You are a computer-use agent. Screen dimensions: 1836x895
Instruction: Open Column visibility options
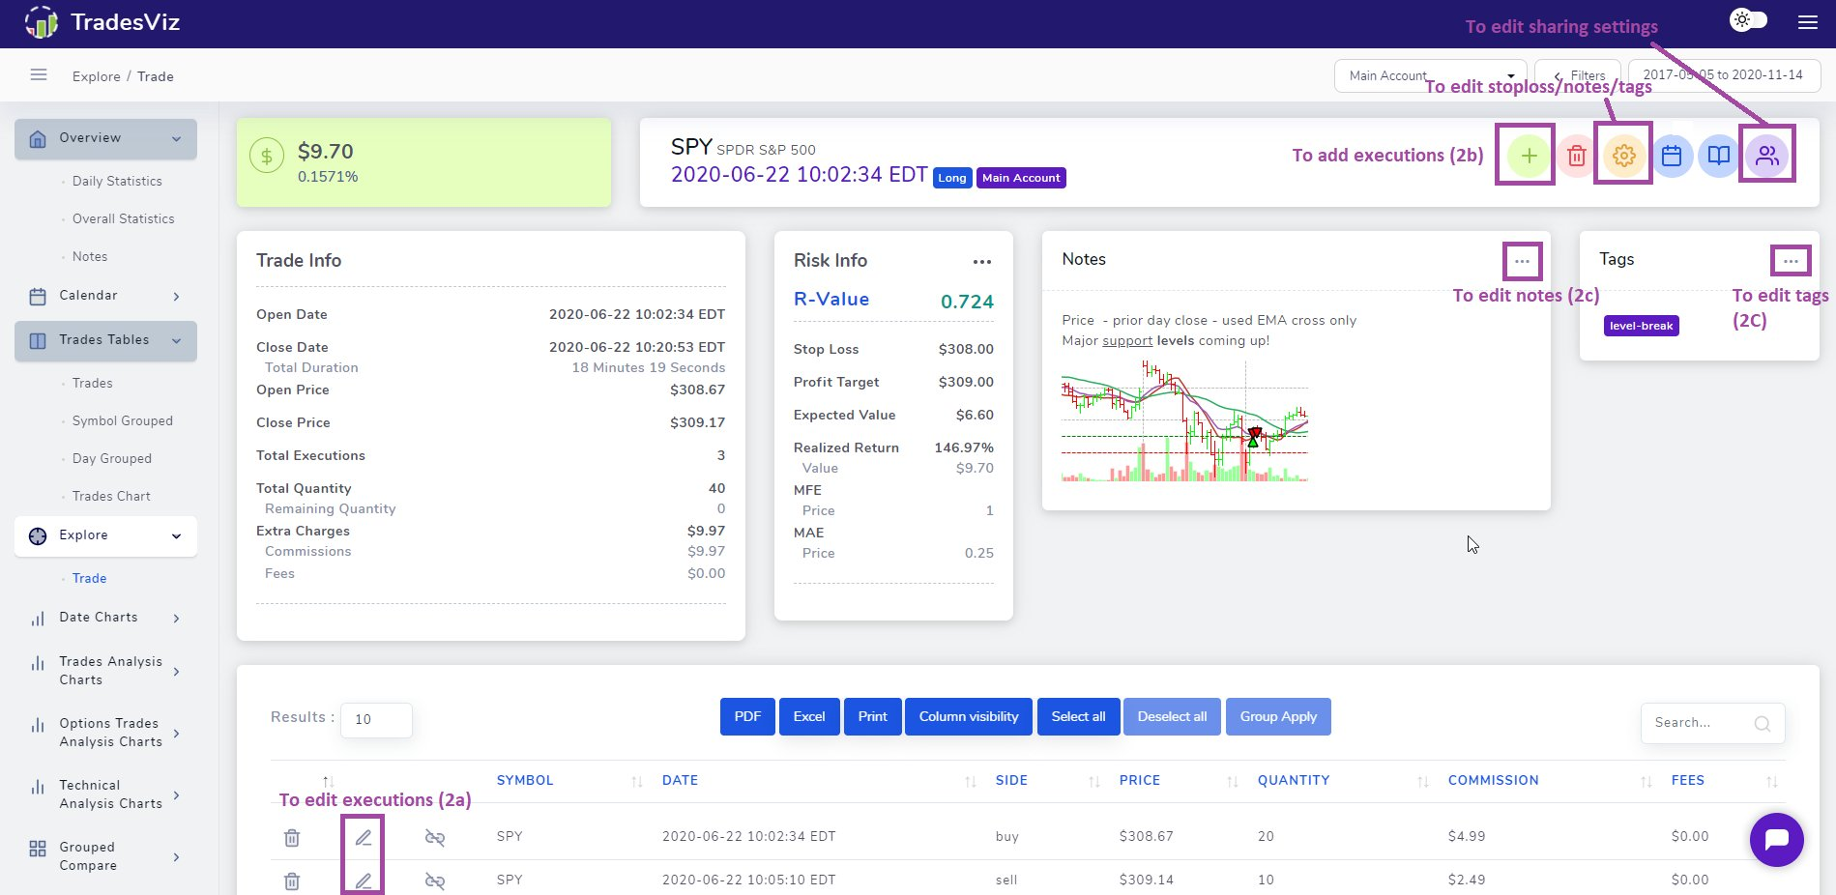969,716
